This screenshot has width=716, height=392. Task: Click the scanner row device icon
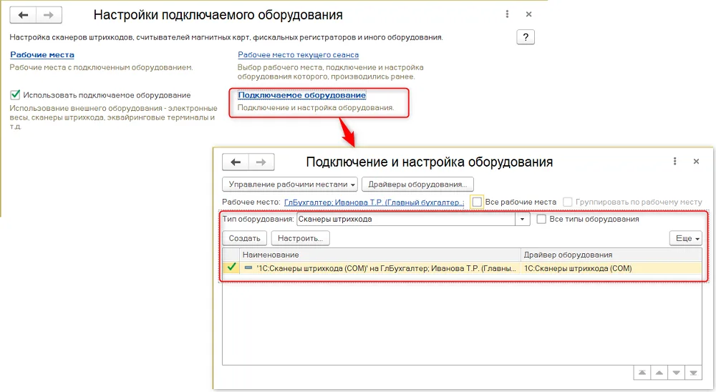(x=248, y=268)
